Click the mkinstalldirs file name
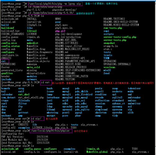 pos(36,73)
